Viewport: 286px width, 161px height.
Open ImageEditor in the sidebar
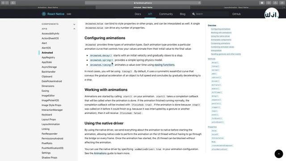[x=48, y=95]
